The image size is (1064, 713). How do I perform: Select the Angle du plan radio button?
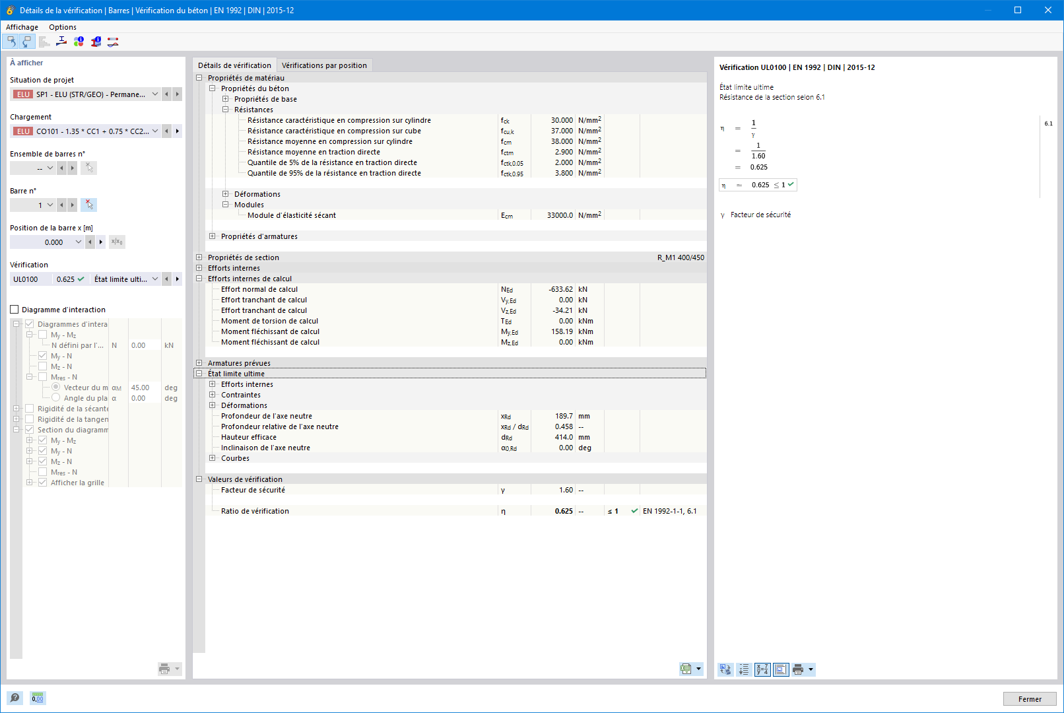click(x=55, y=398)
